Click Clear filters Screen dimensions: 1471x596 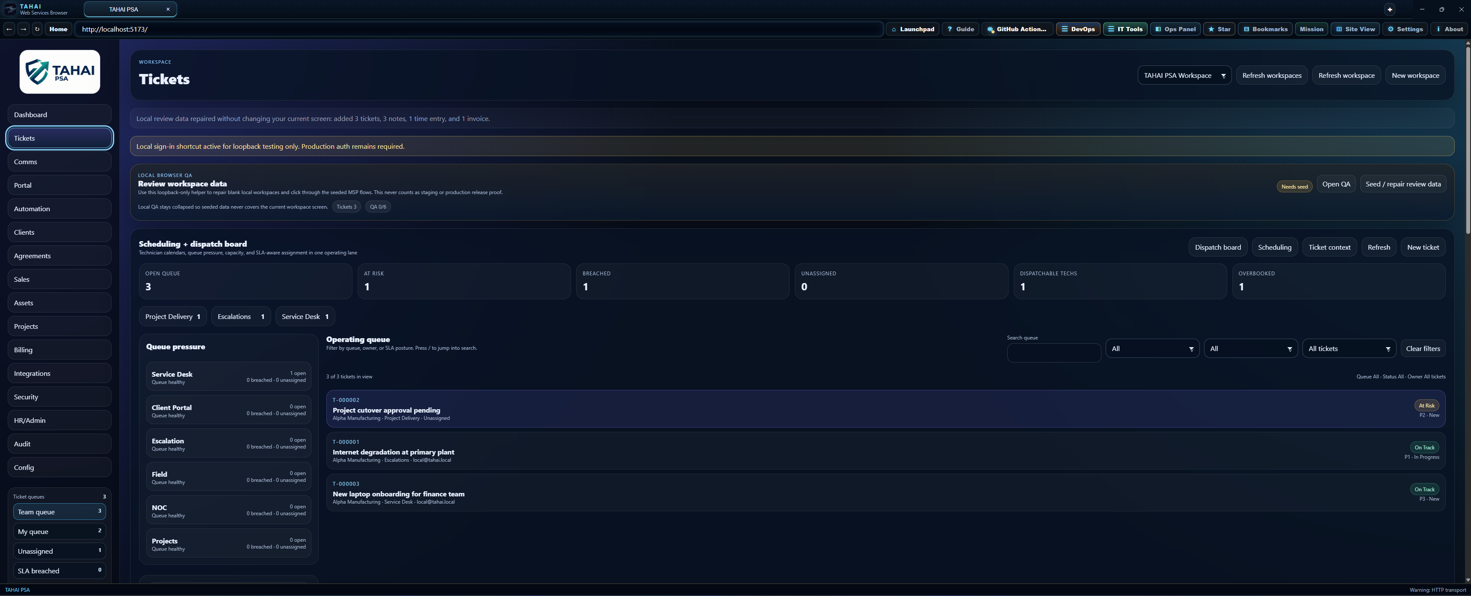(x=1423, y=348)
